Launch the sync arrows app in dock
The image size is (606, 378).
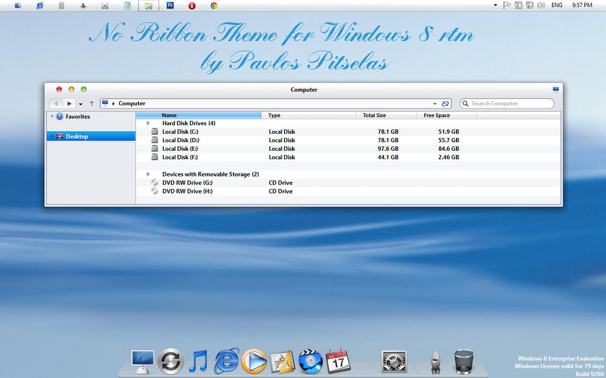click(171, 361)
